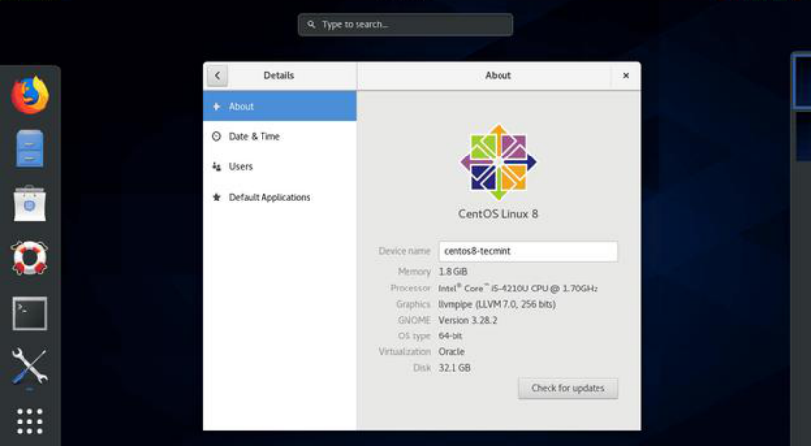Open the Users panel
The image size is (811, 446).
tap(279, 166)
